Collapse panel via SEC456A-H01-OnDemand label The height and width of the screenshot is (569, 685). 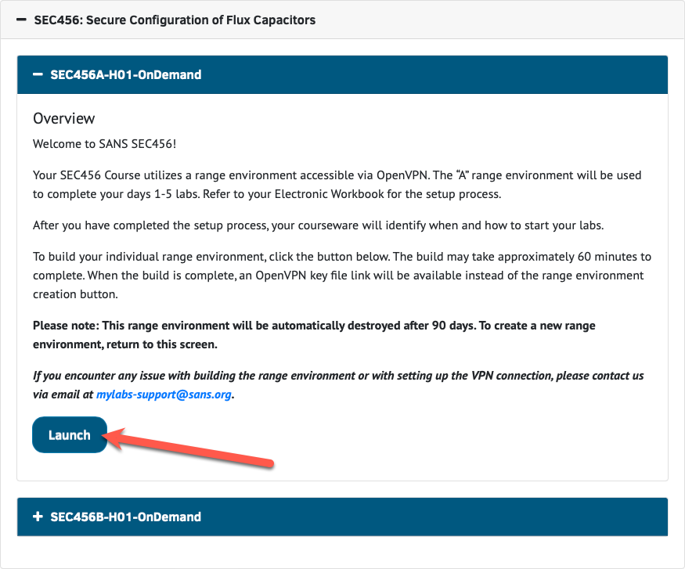click(125, 75)
